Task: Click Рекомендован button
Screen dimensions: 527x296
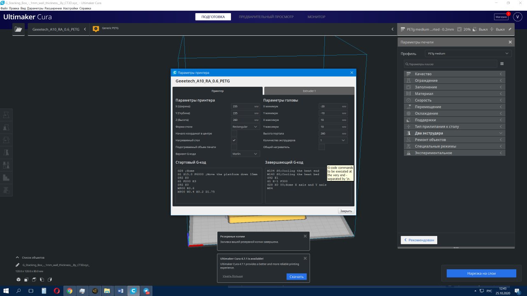Action: 419,240
